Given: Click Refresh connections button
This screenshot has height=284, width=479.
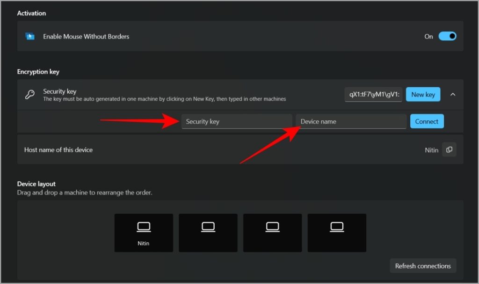Looking at the screenshot, I should pyautogui.click(x=423, y=266).
